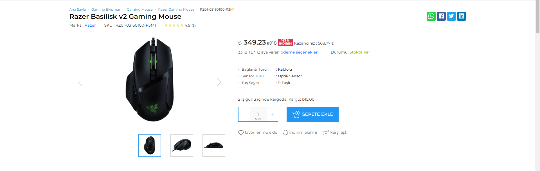Image resolution: width=540 pixels, height=171 pixels.
Task: Open the Gaming Ekipman breadcrumb link
Action: click(106, 10)
